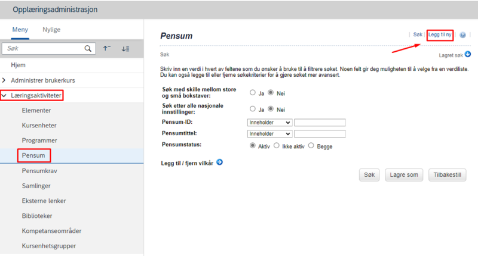The height and width of the screenshot is (256, 478).
Task: Click the magnifier icon in menu search
Action: [88, 49]
